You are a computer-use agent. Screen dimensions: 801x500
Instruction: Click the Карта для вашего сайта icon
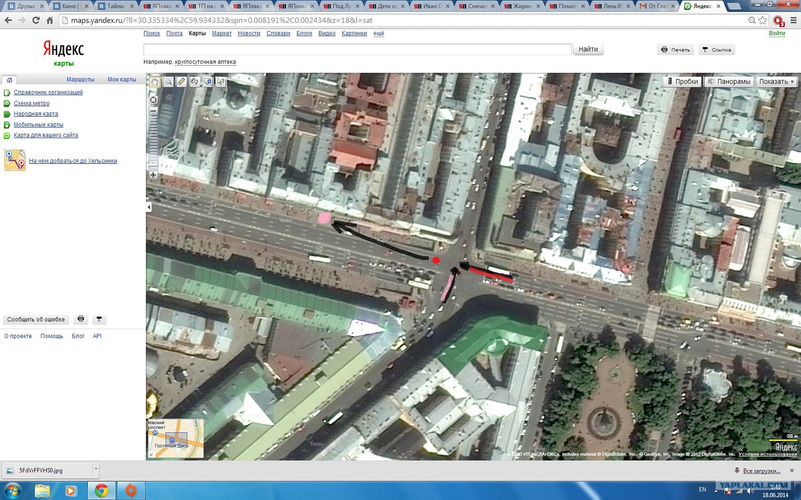pos(7,136)
